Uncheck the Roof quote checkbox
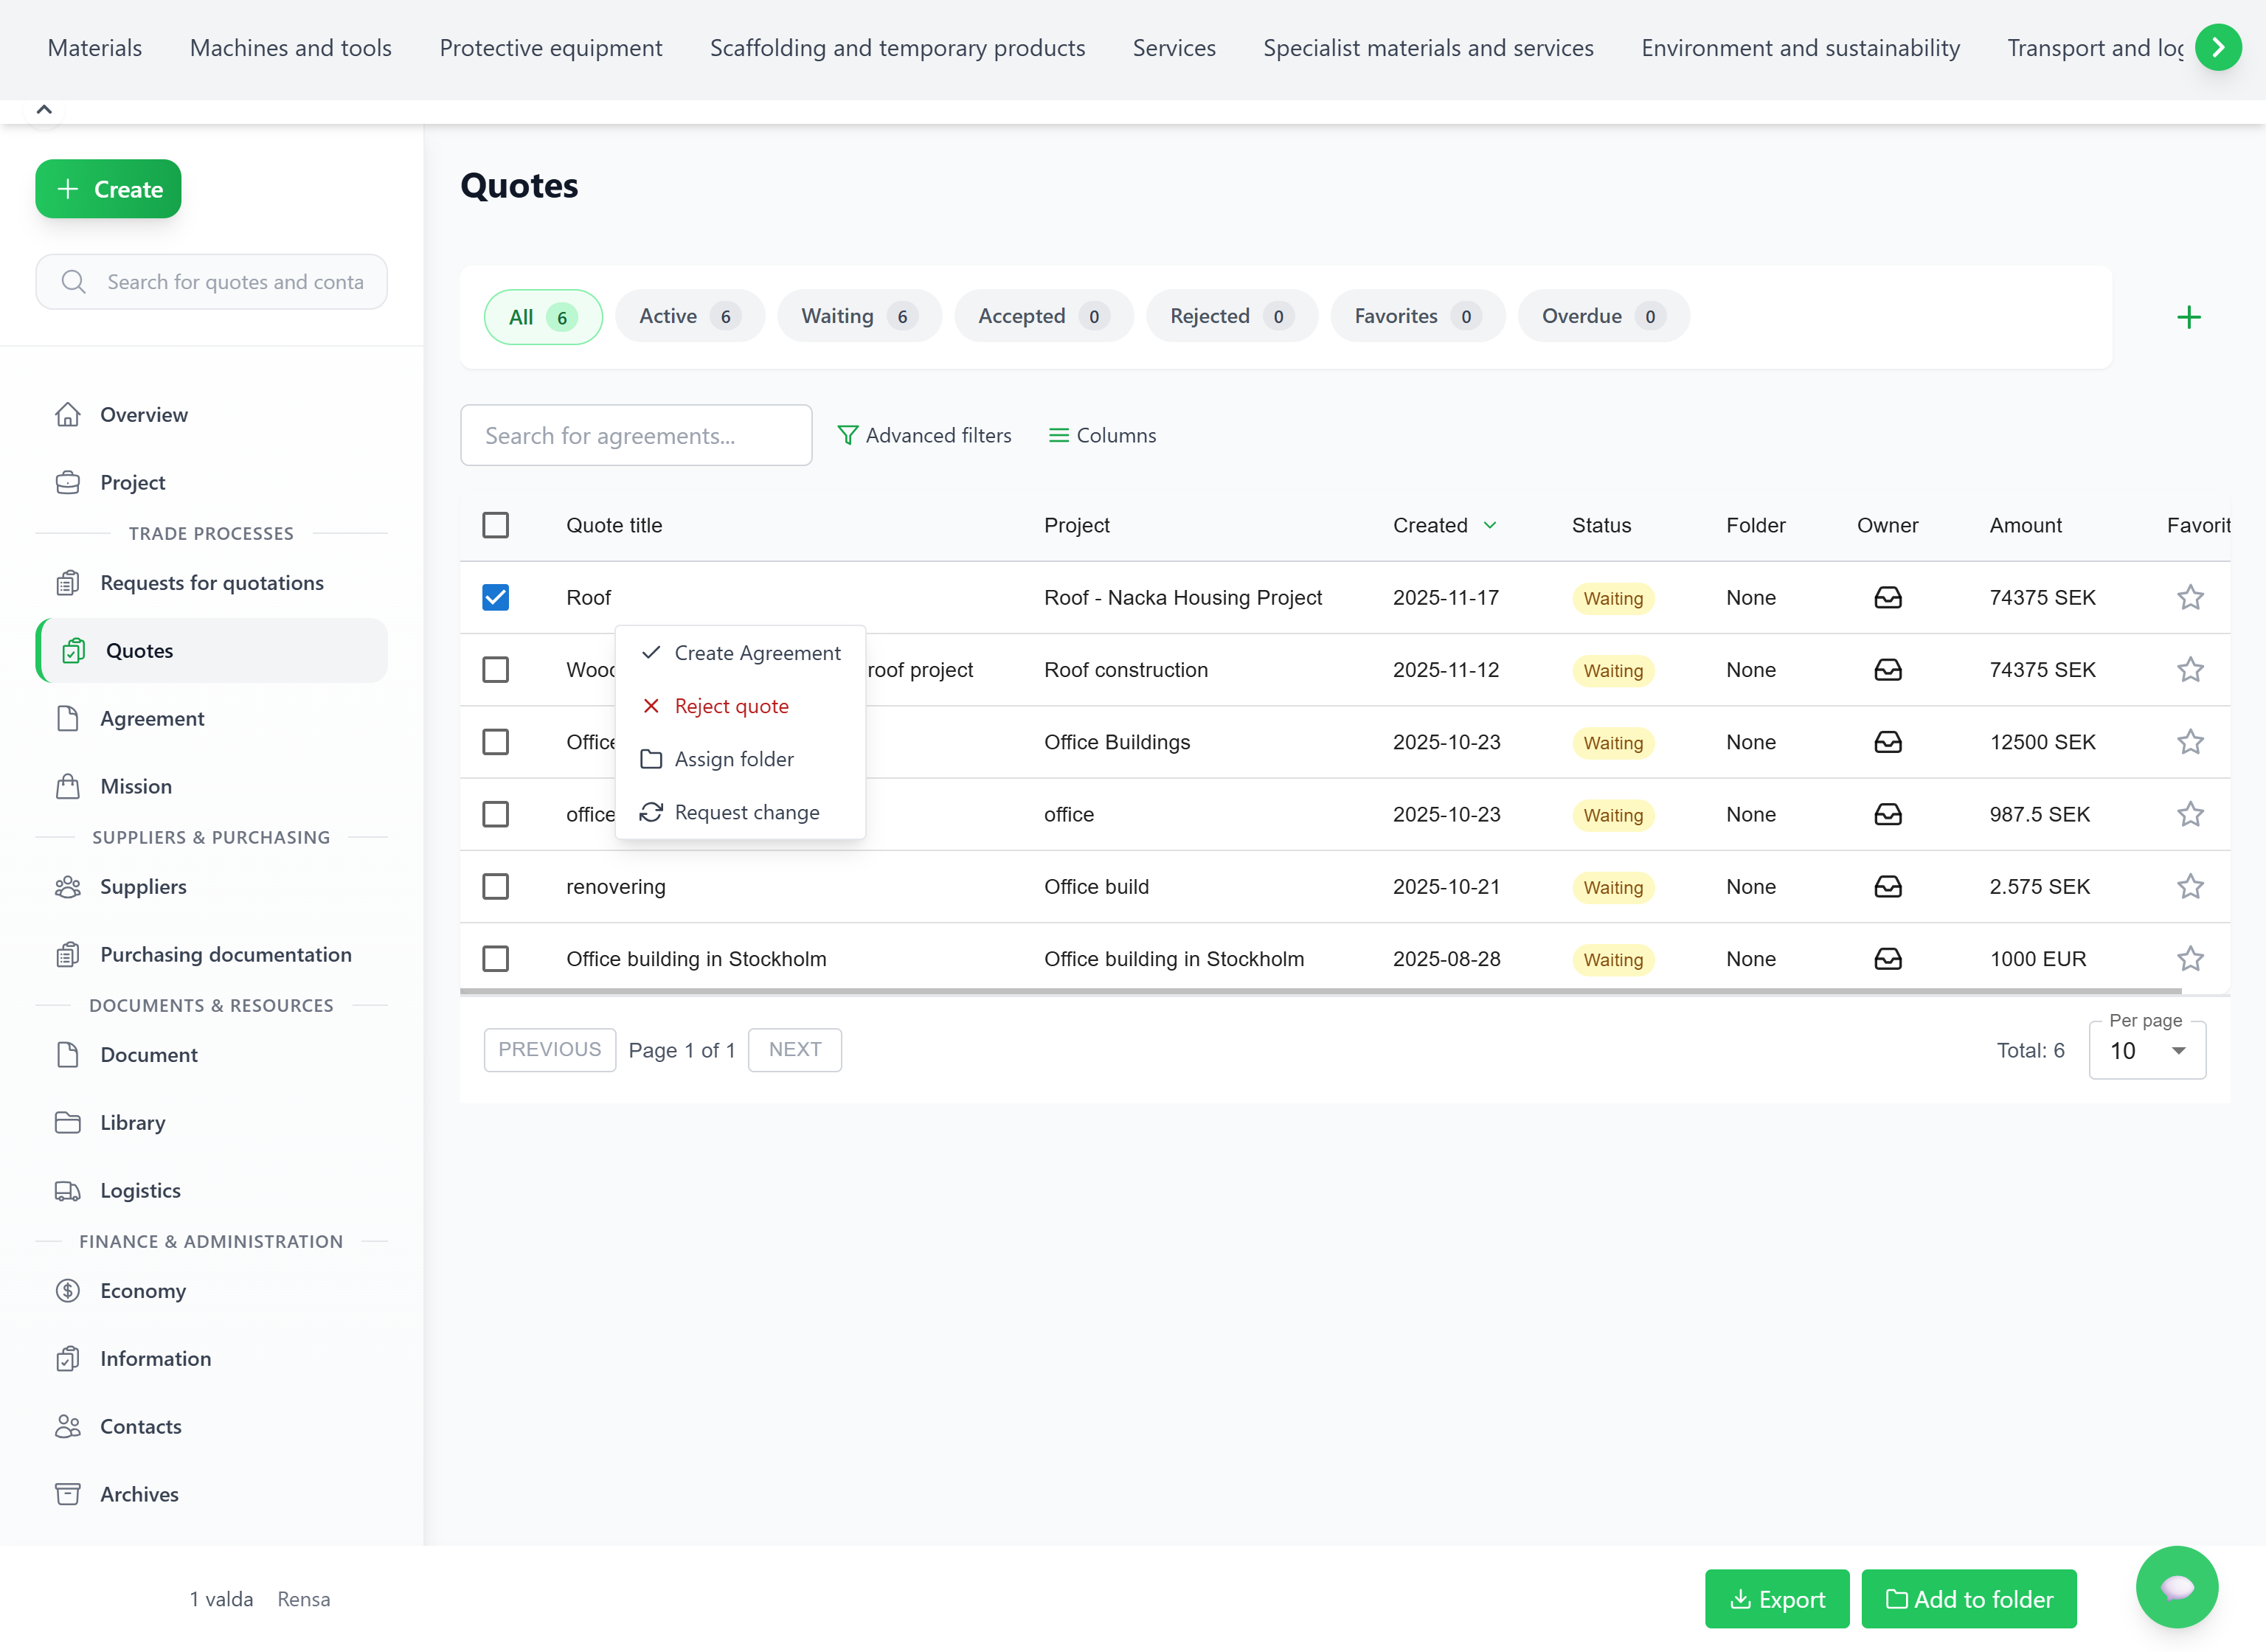The width and height of the screenshot is (2266, 1652). coord(495,597)
